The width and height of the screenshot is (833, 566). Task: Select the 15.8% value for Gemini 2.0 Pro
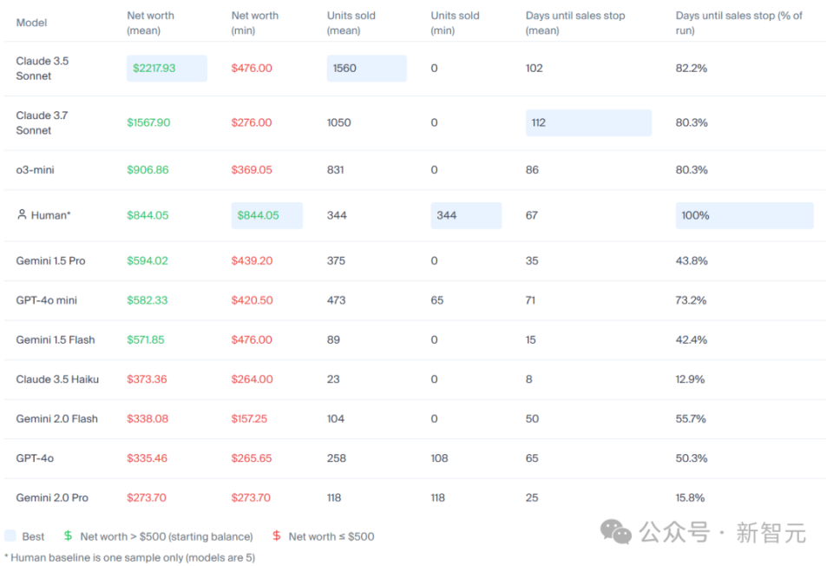[x=690, y=497]
